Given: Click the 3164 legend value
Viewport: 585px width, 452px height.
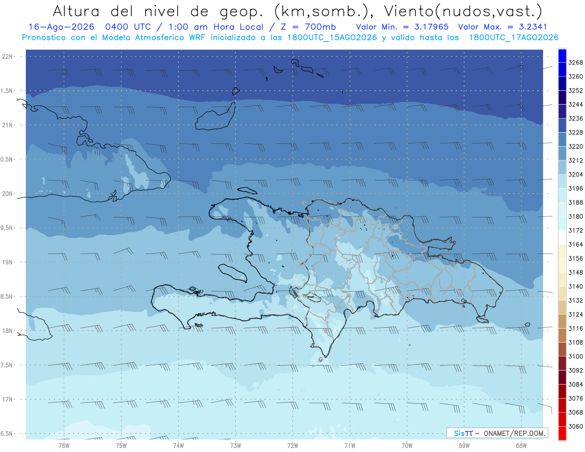Looking at the screenshot, I should 575,244.
